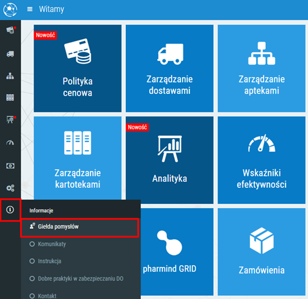The height and width of the screenshot is (299, 308).
Task: Open the Polityka cenowa tile
Action: [x=78, y=68]
